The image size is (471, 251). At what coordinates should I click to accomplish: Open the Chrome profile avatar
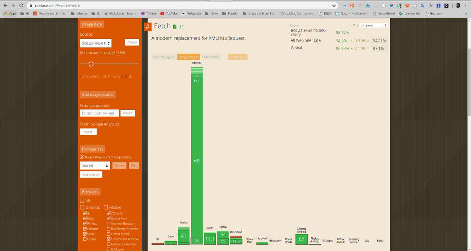point(458,6)
